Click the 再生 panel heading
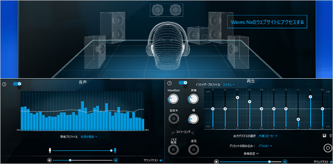 250,81
